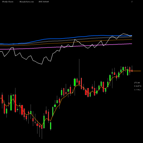Click the "in 5 Days" label
This screenshot has width=143, height=143.
(137, 90)
